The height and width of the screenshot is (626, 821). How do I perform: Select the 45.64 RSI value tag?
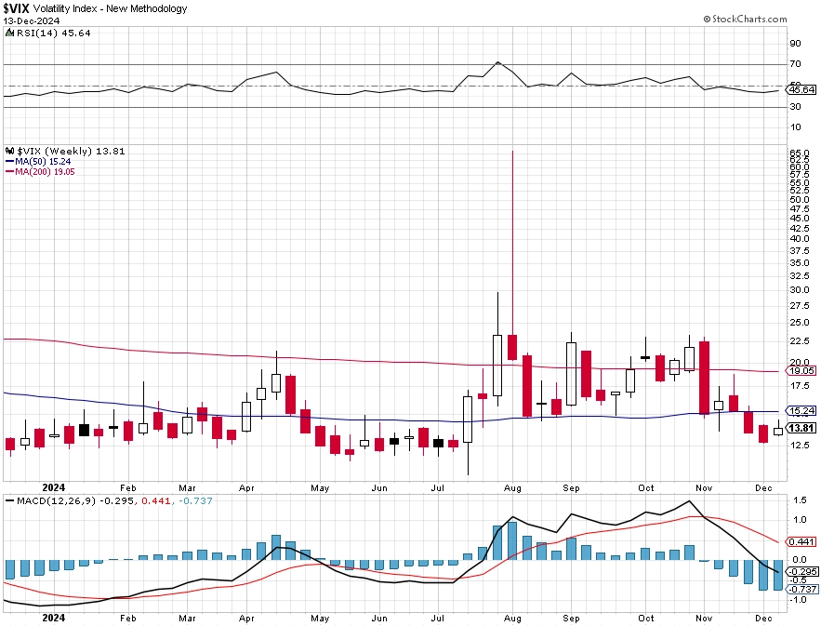tap(801, 90)
